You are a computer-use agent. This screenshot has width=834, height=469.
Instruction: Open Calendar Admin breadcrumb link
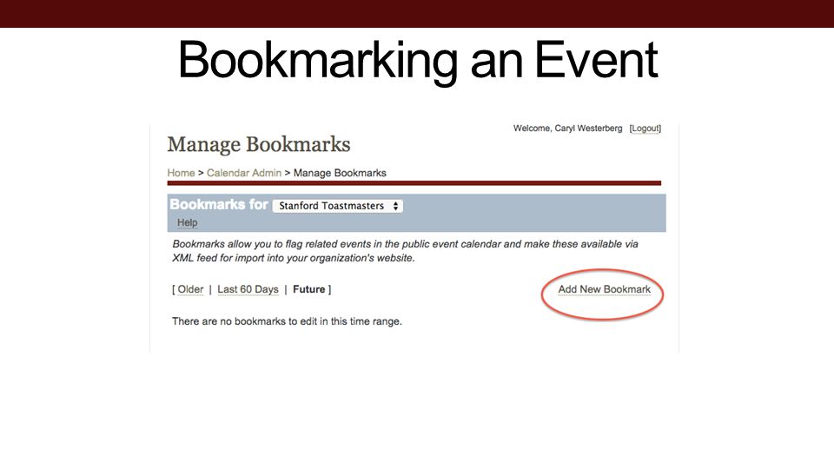tap(244, 173)
